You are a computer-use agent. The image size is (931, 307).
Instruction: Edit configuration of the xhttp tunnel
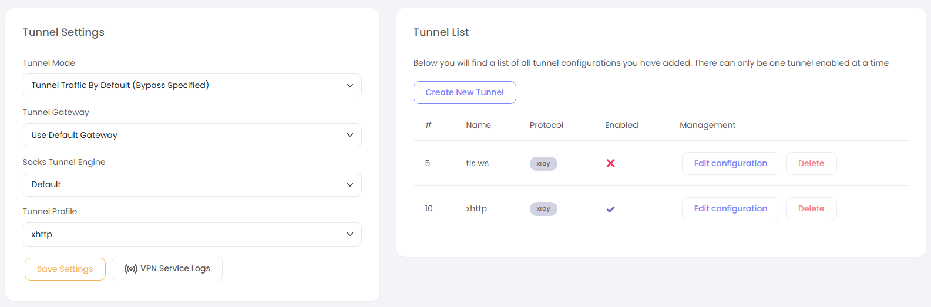(x=730, y=209)
